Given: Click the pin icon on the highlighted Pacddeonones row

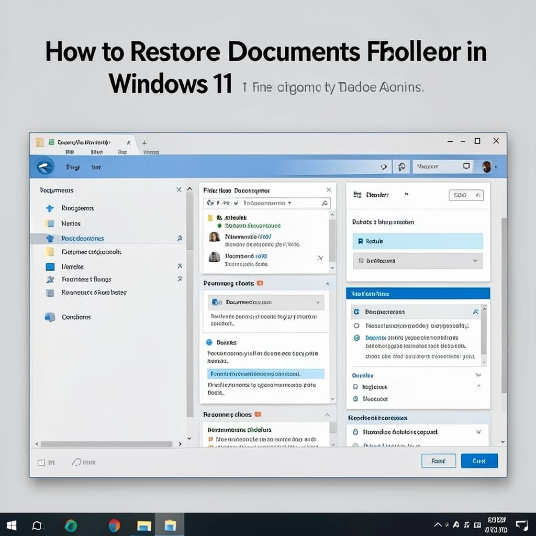Looking at the screenshot, I should pos(180,238).
